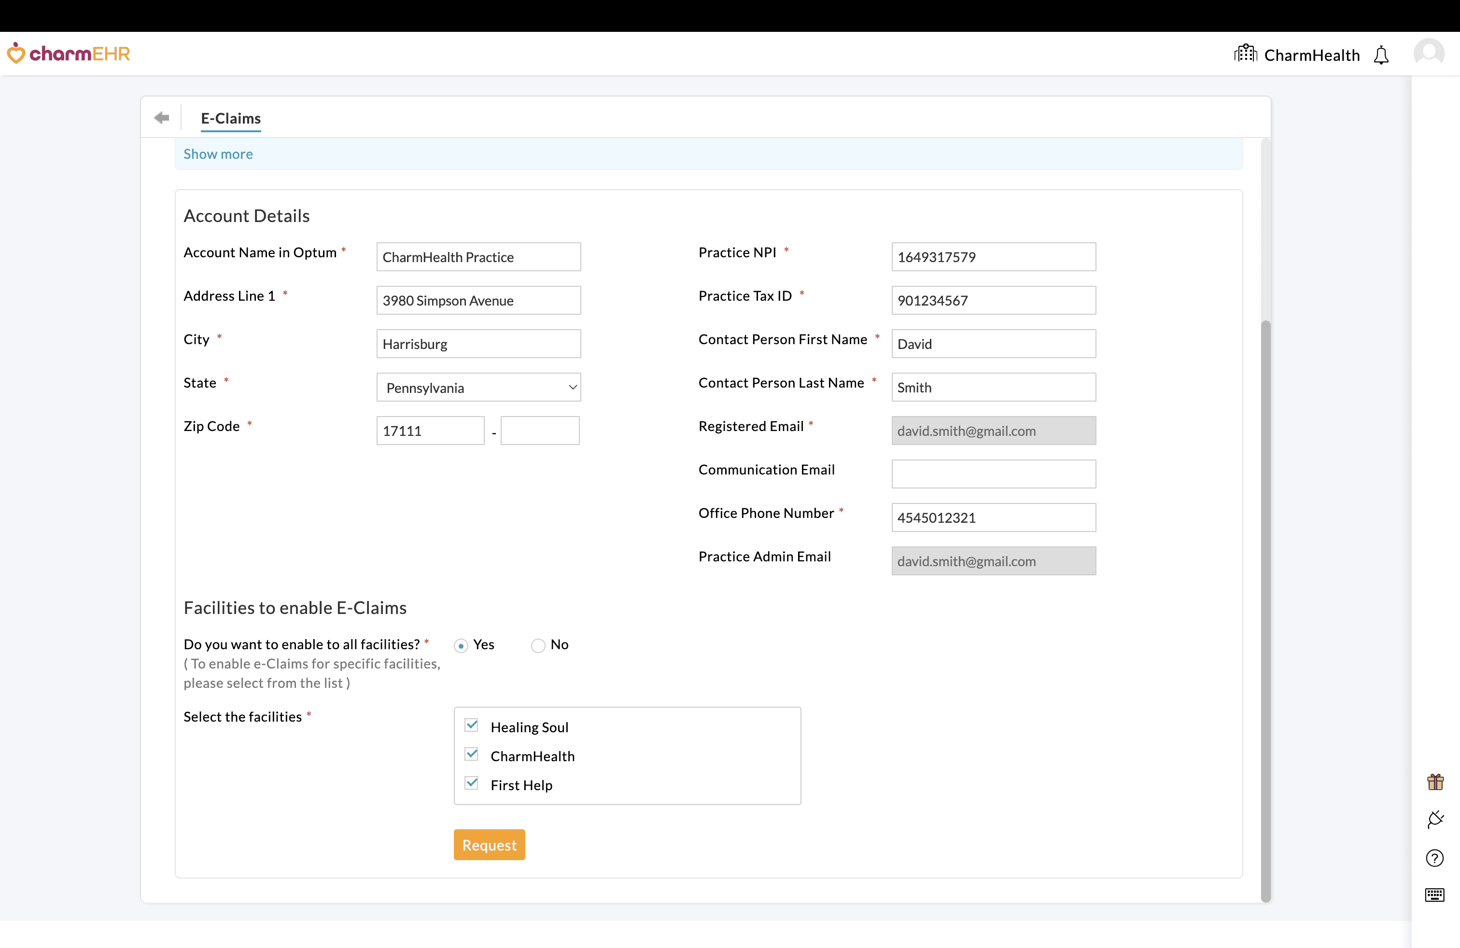The image size is (1460, 948).
Task: Open the plug integrations icon
Action: tap(1435, 819)
